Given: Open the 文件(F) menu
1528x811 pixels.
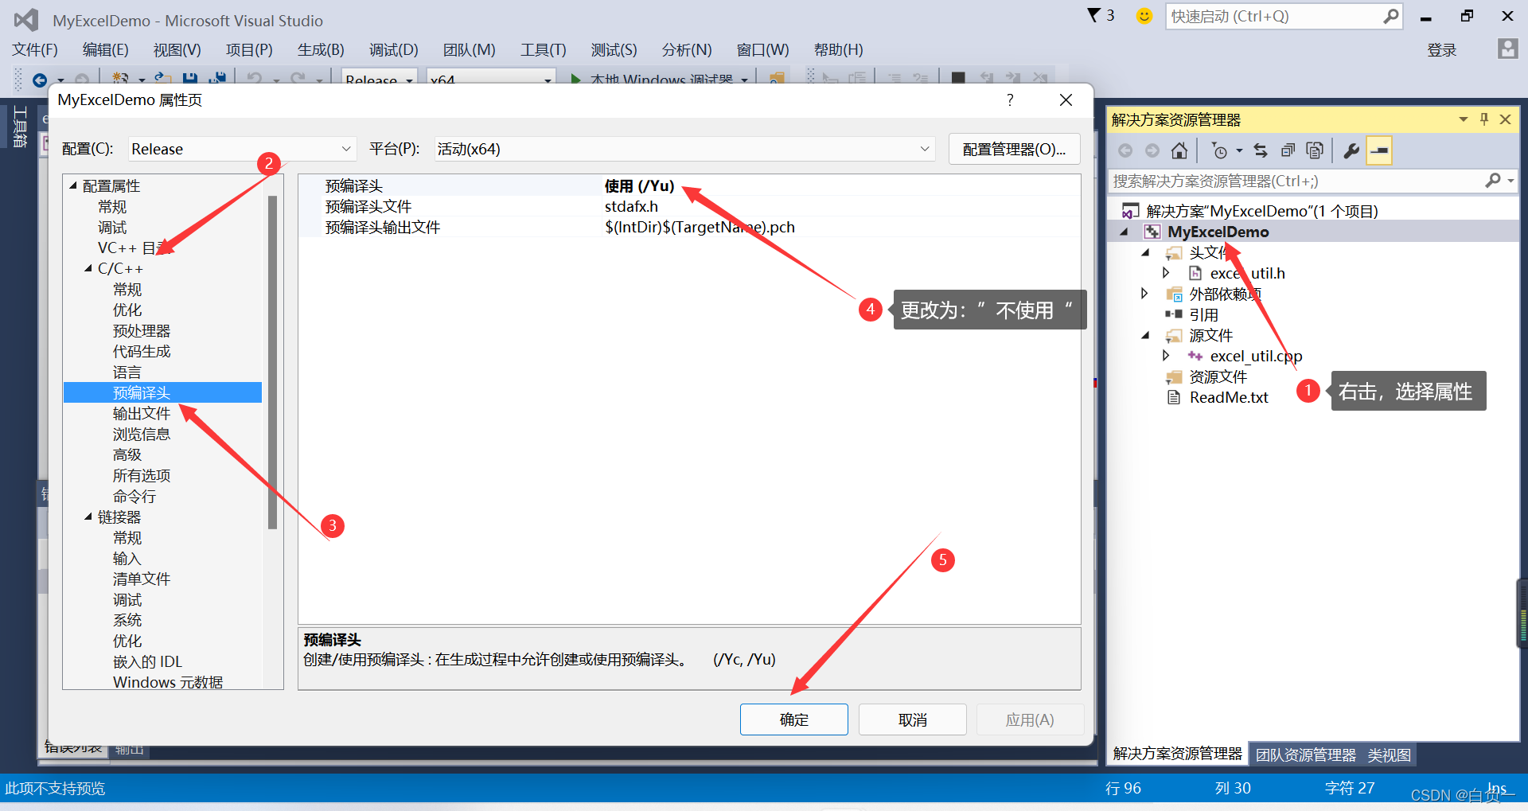Looking at the screenshot, I should click(x=35, y=49).
